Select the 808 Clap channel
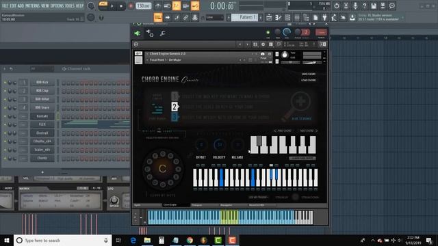The height and width of the screenshot is (246, 438). [x=42, y=91]
